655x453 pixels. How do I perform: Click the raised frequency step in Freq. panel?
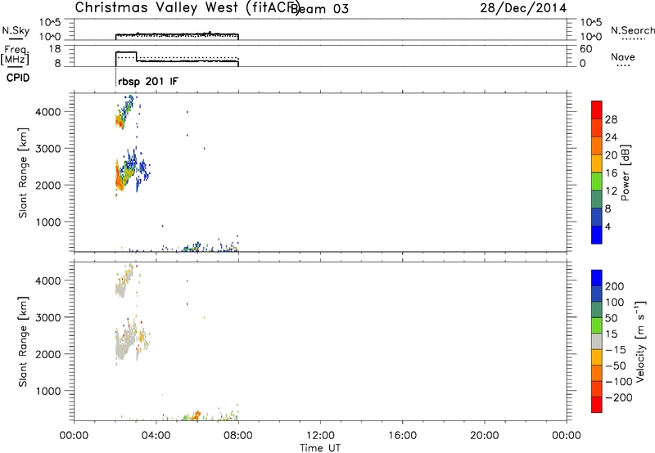click(x=126, y=52)
